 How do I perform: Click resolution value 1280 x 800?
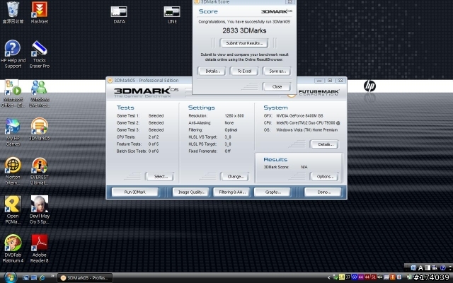(234, 116)
